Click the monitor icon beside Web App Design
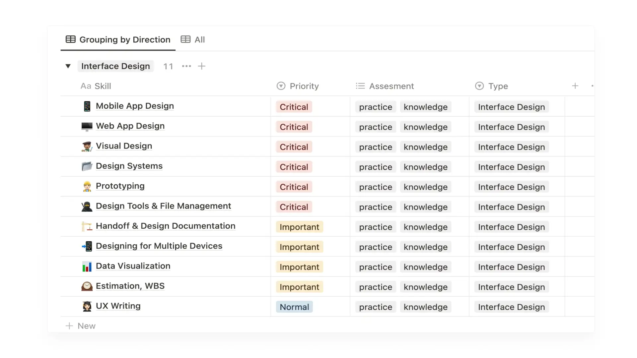 pyautogui.click(x=87, y=126)
